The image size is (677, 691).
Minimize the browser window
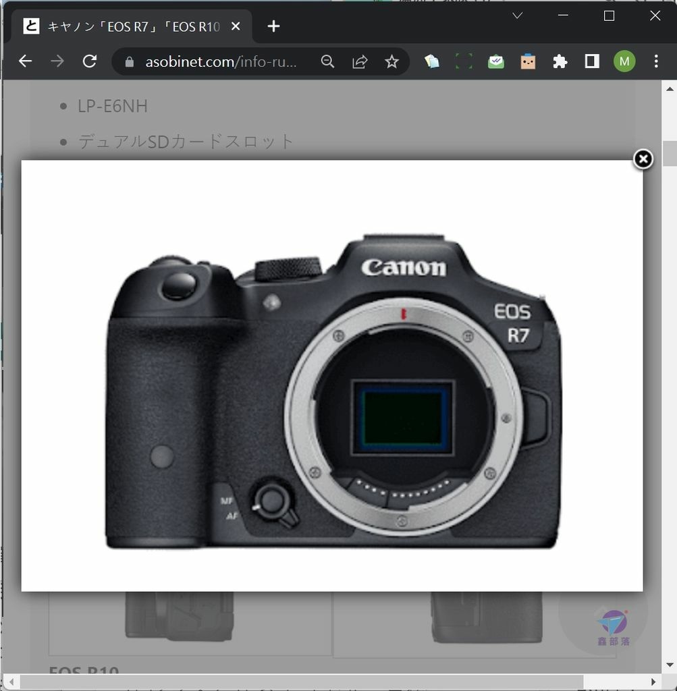point(563,16)
